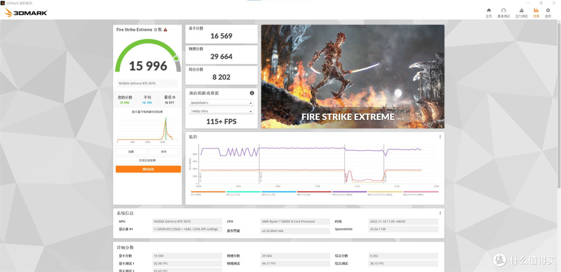
Task: Click the display #1 DISPLAY2 field
Action: pos(187,229)
